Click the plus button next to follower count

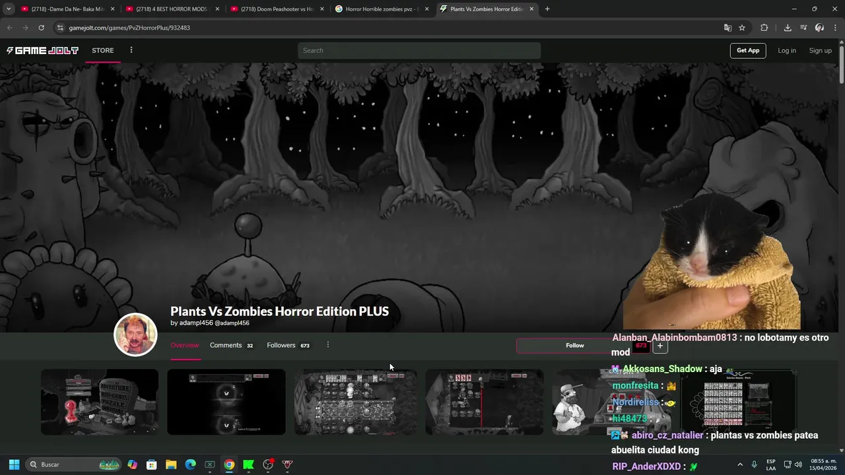(659, 346)
